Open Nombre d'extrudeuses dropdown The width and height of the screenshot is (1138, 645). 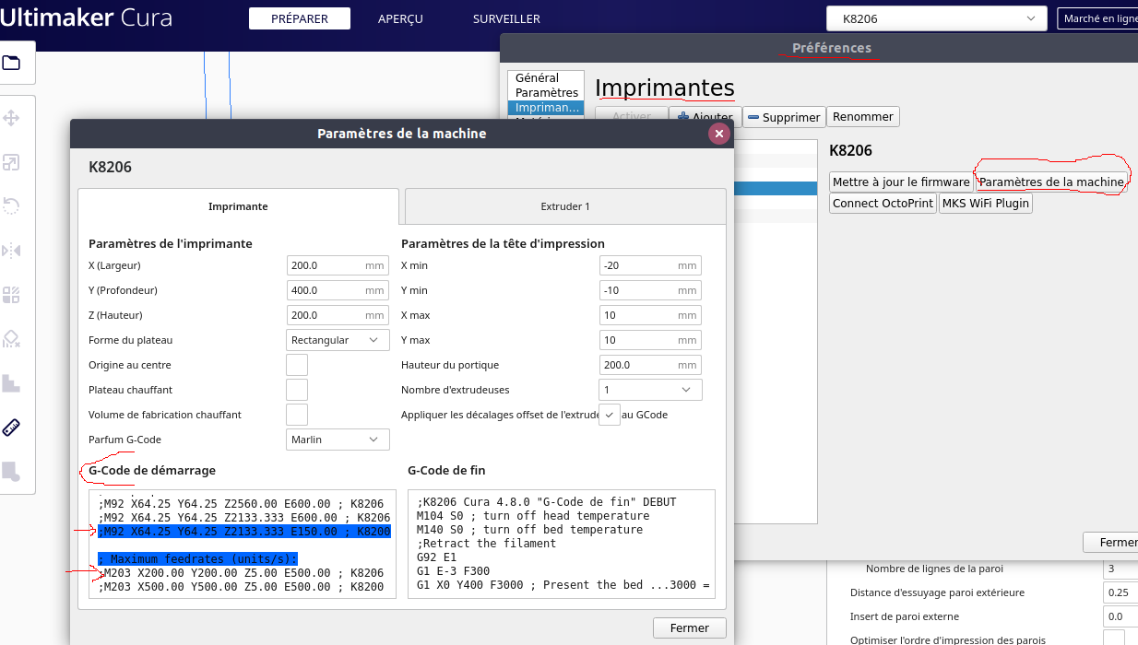650,390
